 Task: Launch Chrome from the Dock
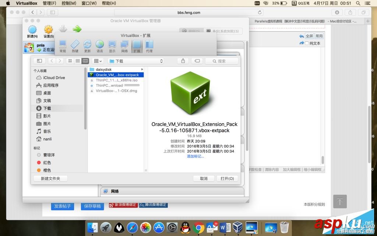tap(198, 228)
